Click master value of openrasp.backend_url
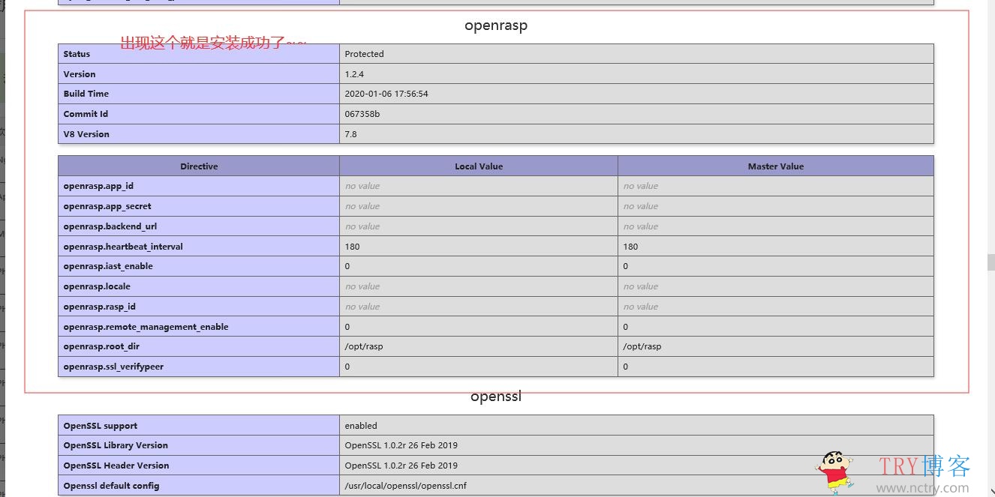995x497 pixels. 641,226
